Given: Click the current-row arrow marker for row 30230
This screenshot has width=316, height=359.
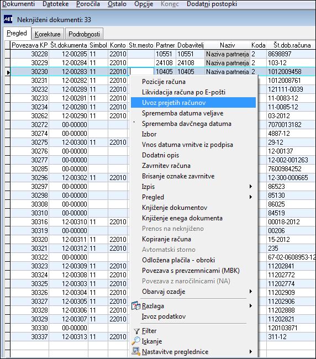Looking at the screenshot, I should click(x=8, y=72).
